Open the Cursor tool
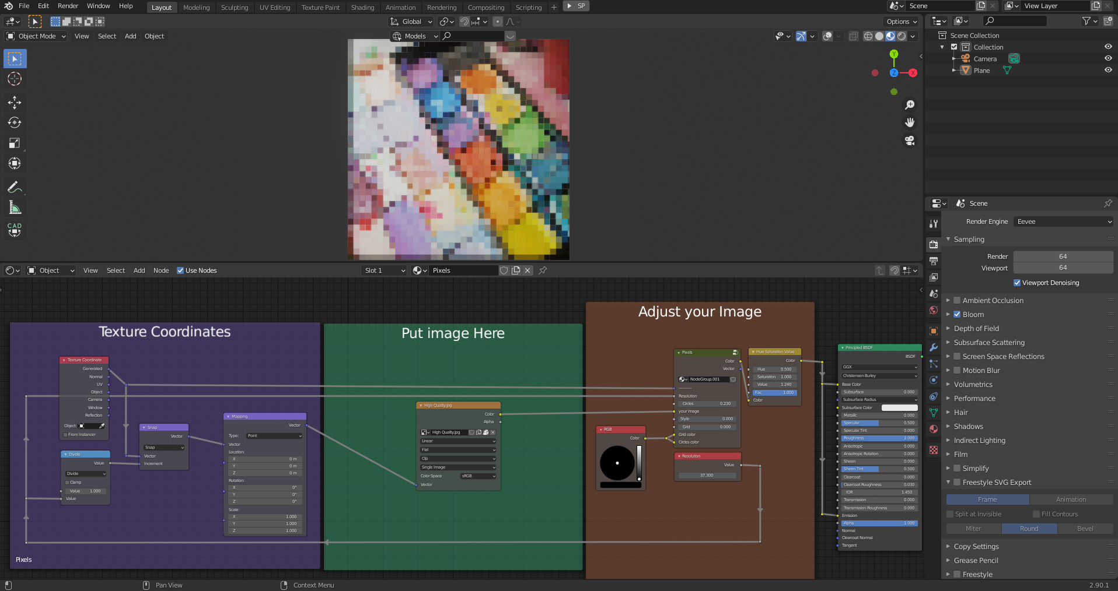The image size is (1118, 591). click(x=15, y=79)
